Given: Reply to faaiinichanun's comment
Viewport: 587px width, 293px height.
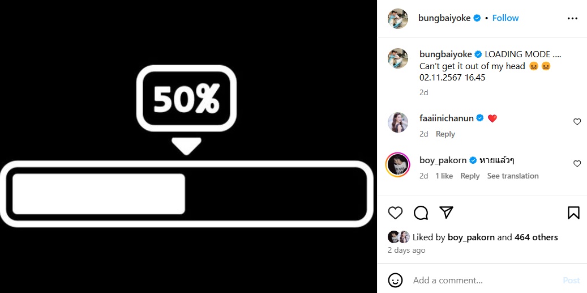Looking at the screenshot, I should (x=445, y=134).
